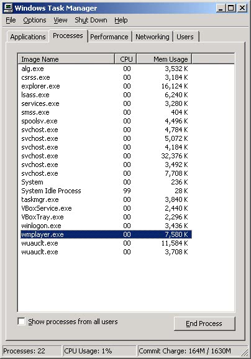Viewport: 251px width, 359px height.
Task: Sort by the Image Name column header
Action: [x=66, y=59]
